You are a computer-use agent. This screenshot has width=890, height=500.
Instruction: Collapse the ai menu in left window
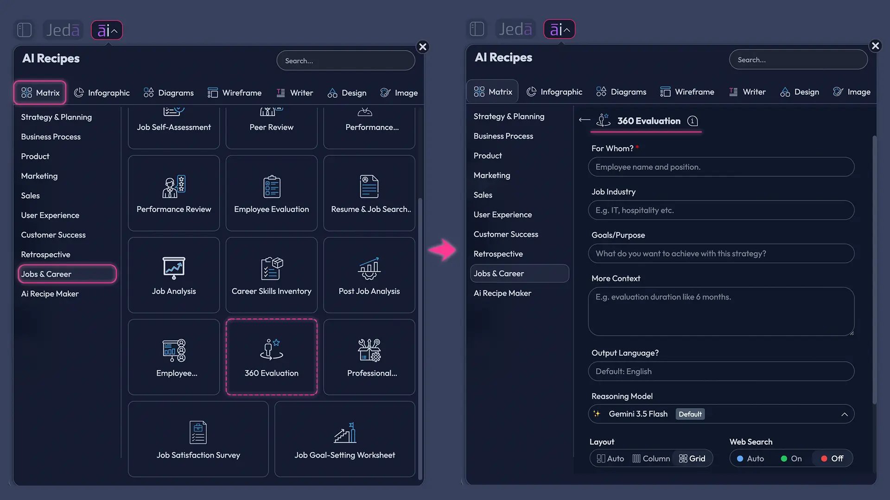pos(107,30)
